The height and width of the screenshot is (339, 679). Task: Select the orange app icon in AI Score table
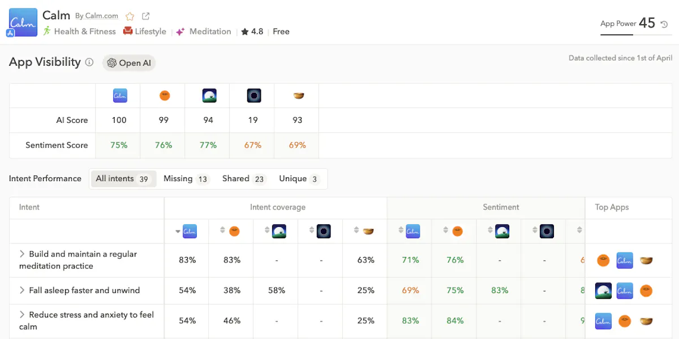(x=164, y=96)
